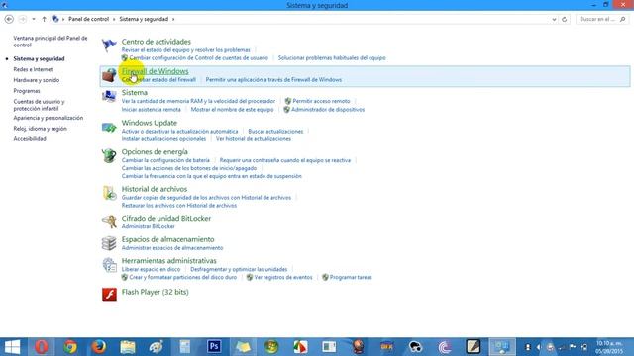Image resolution: width=634 pixels, height=356 pixels.
Task: Open the Windows Update heading
Action: click(x=150, y=123)
